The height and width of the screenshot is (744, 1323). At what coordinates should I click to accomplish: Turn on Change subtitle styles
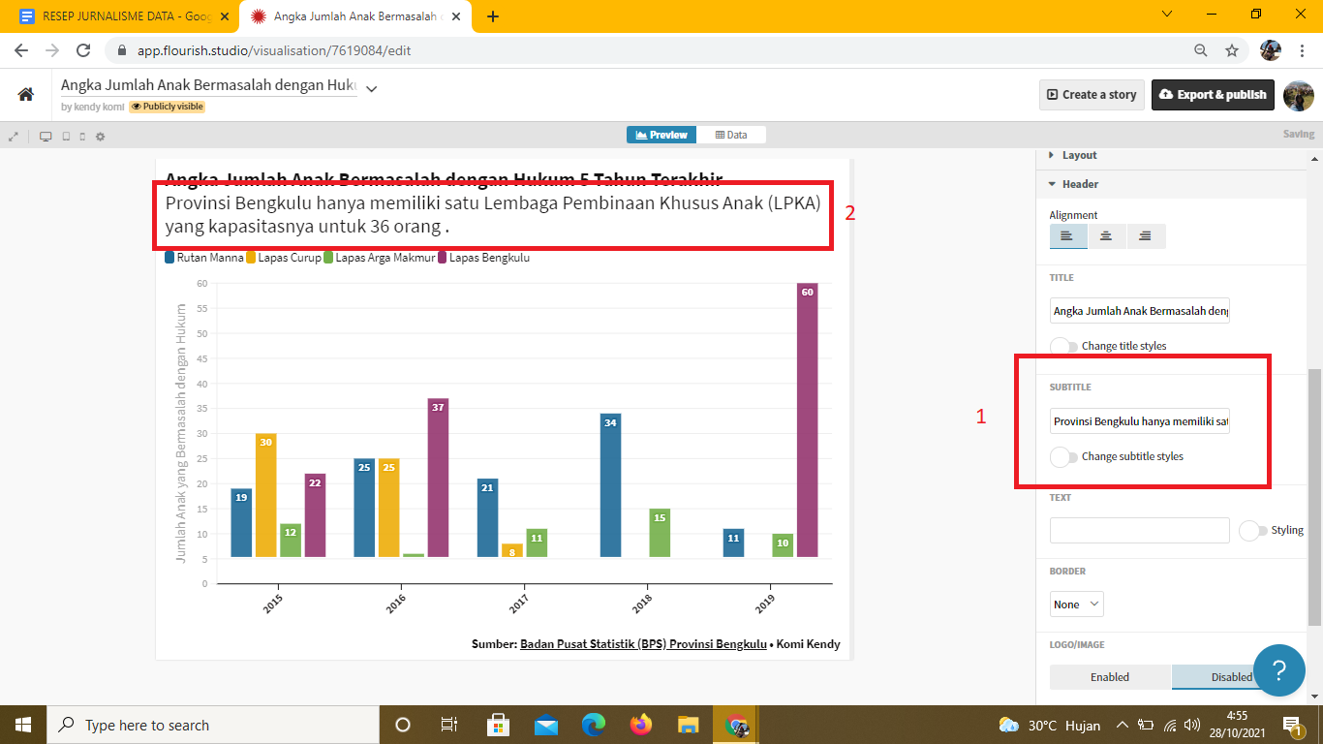coord(1063,456)
